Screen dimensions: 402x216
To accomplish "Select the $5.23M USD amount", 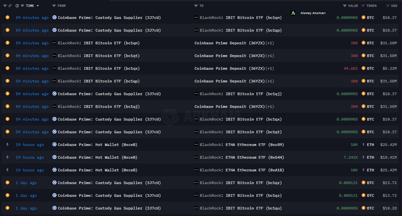I will pyautogui.click(x=390, y=68).
